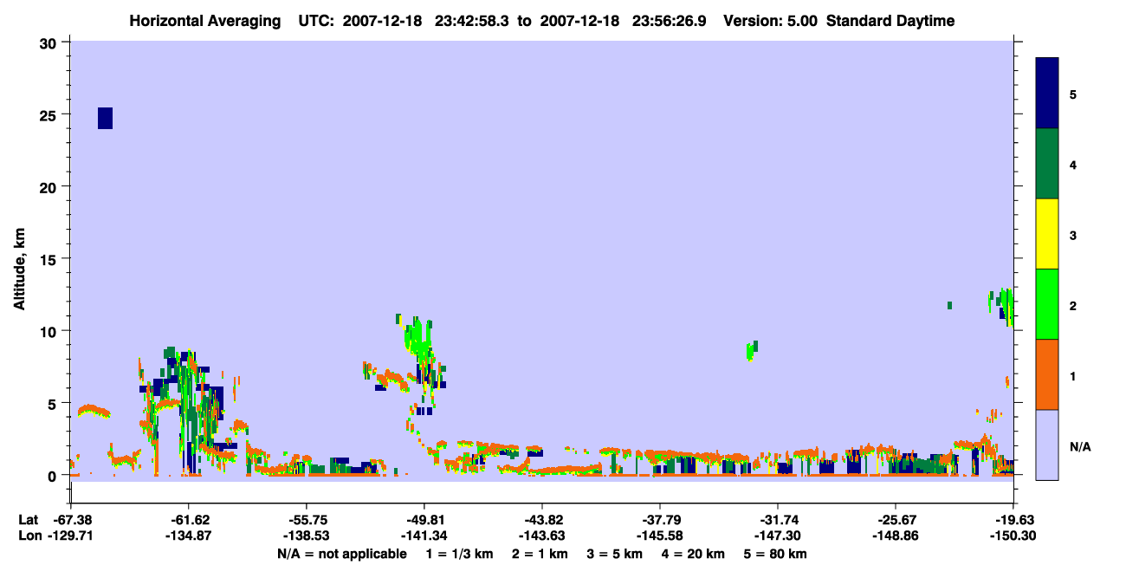Click the 'N/A = not applicable' caption

(341, 554)
